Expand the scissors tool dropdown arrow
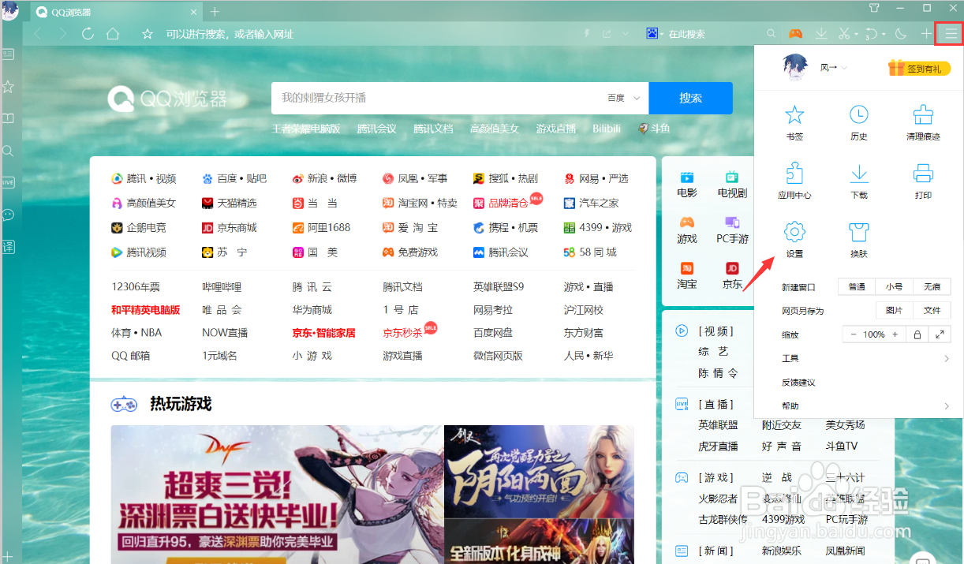Screen dimensions: 964x564 coord(856,35)
